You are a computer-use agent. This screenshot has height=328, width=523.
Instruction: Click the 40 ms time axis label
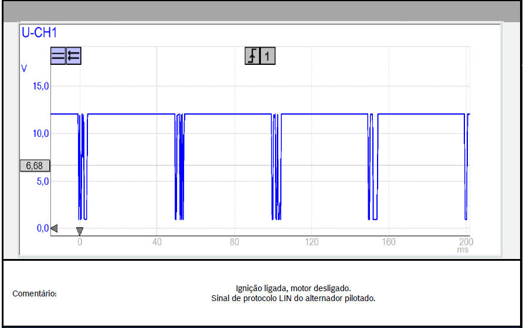click(x=157, y=241)
